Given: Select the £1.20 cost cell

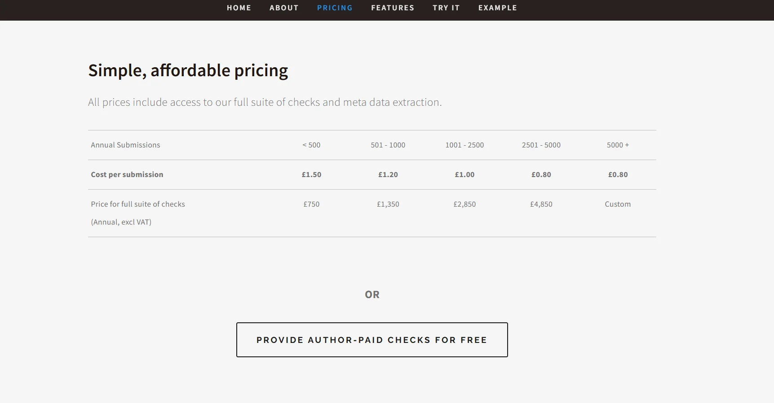Looking at the screenshot, I should coord(388,174).
